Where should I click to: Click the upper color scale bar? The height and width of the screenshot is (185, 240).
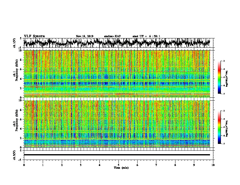coord(219,77)
